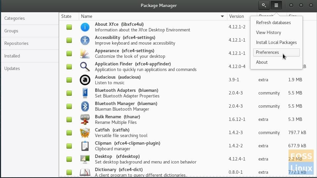Click the Desktop monitor icon
Image resolution: width=317 pixels, height=178 pixels.
85,159
